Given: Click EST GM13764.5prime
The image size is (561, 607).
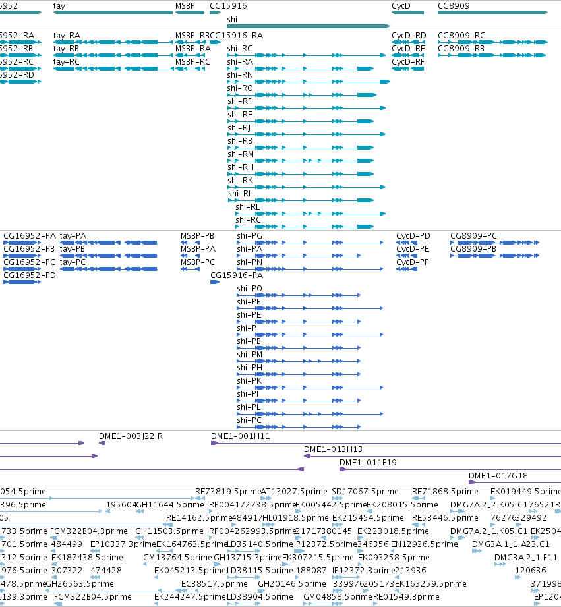Looking at the screenshot, I should [177, 558].
